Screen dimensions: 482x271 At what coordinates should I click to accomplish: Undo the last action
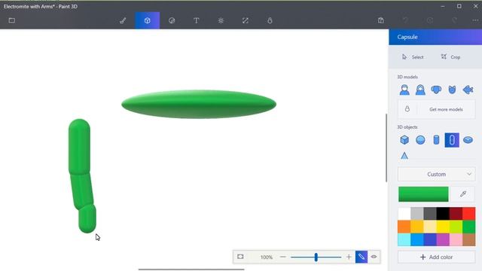coord(405,20)
